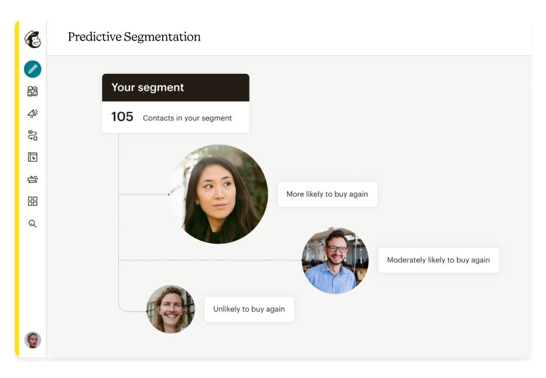Select 'More likely to buy again' label
The width and height of the screenshot is (546, 378).
click(x=327, y=194)
